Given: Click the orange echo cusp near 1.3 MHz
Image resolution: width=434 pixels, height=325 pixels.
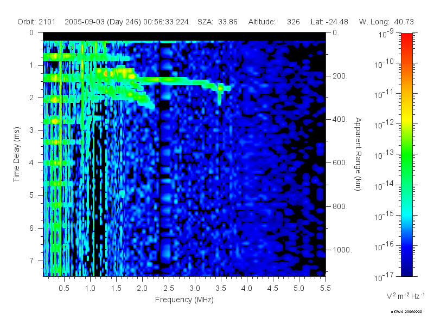Looking at the screenshot, I should tap(105, 73).
